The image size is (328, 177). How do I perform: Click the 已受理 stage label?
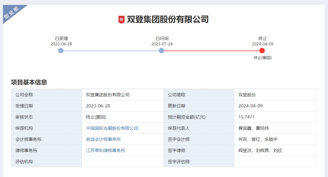coord(62,39)
